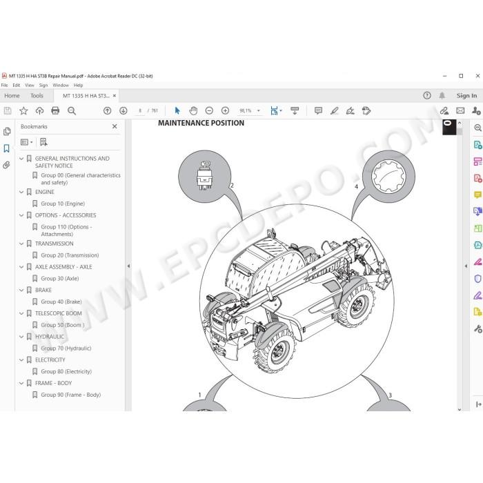The image size is (483, 483).
Task: Open the find text magnifier
Action: 72,110
